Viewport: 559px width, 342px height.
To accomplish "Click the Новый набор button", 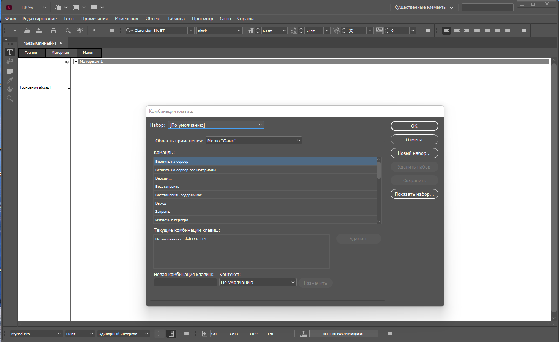I will tap(414, 153).
